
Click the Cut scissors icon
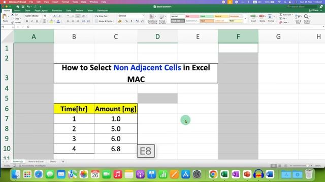[12, 15]
